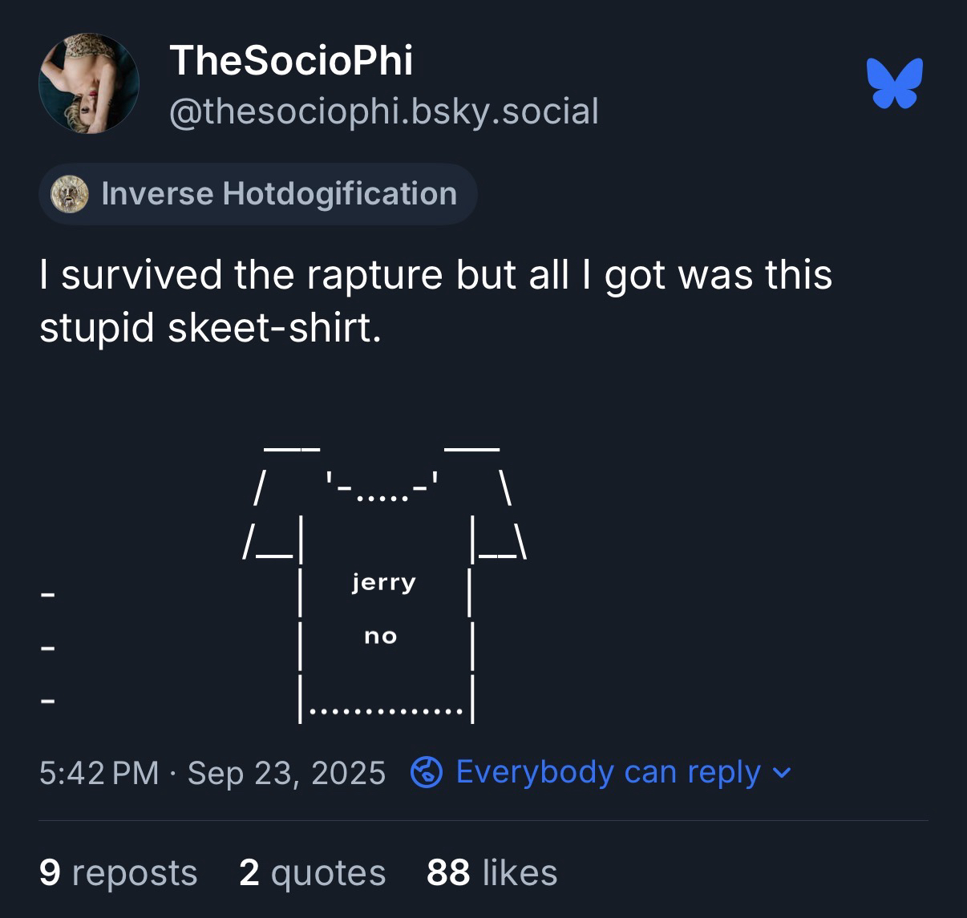Open the @thesociophi.bsky.social handle link
This screenshot has height=918, width=967.
(x=384, y=111)
